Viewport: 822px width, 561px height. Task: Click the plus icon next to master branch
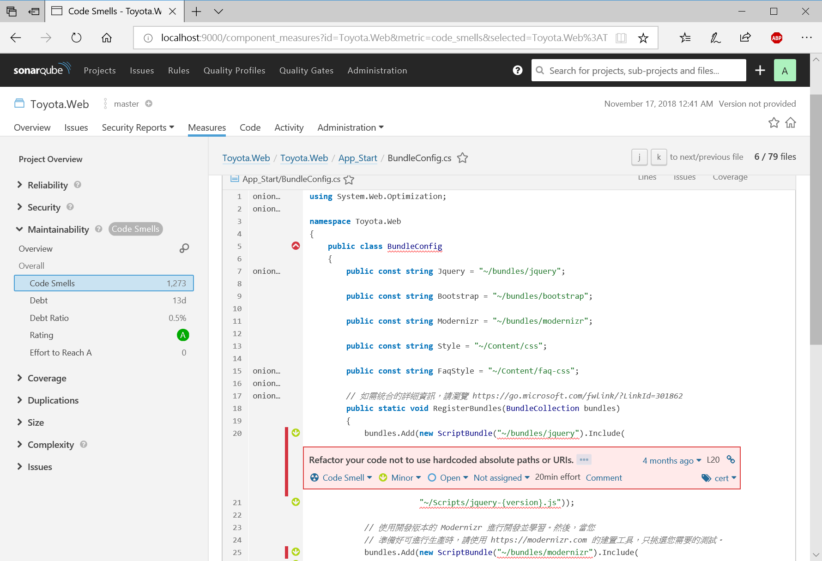click(149, 103)
